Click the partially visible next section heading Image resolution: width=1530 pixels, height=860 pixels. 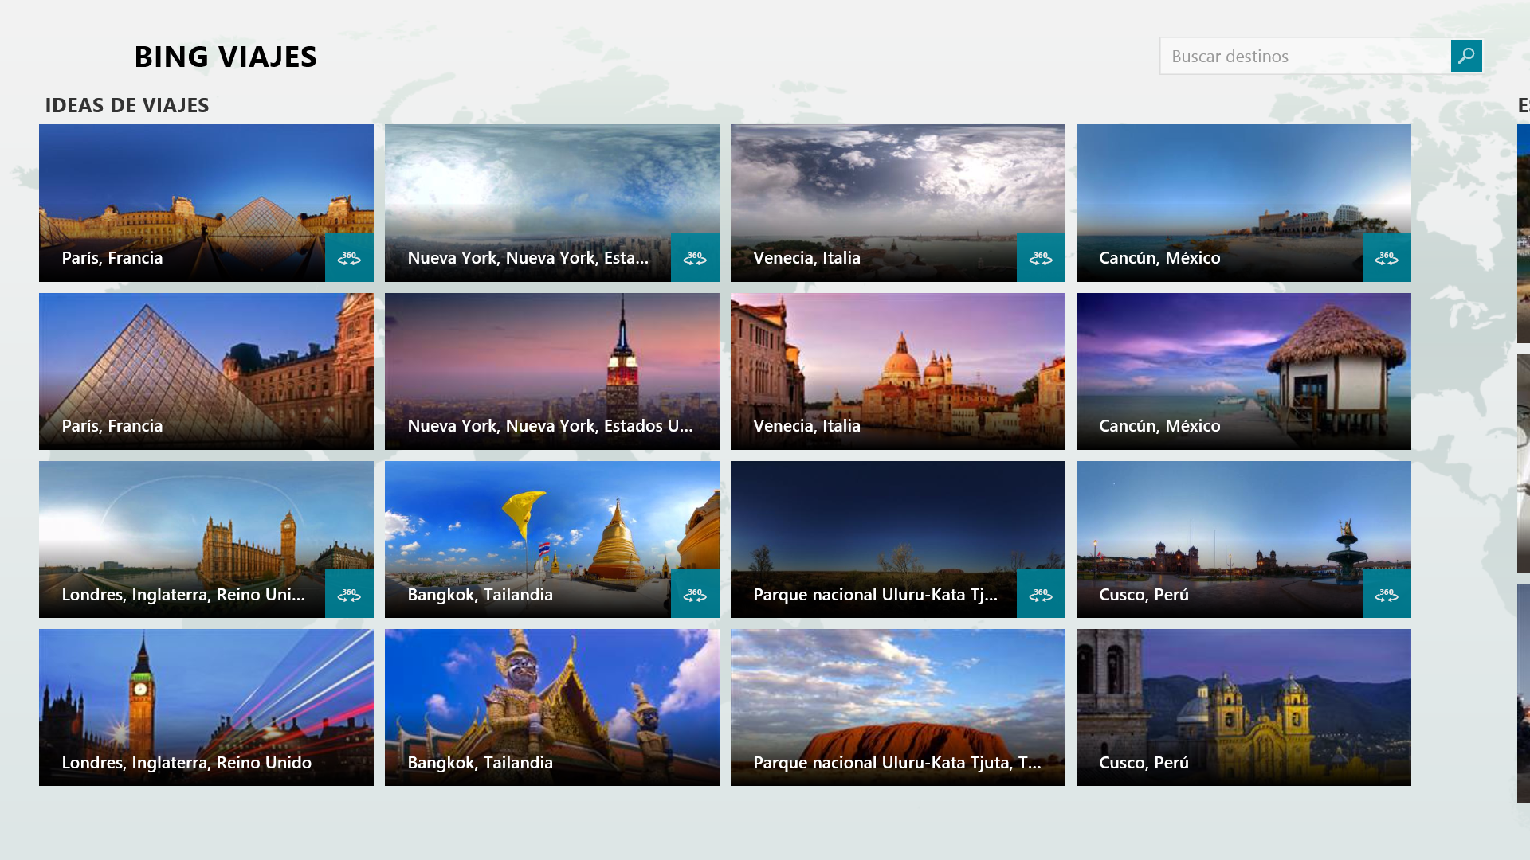click(1523, 105)
